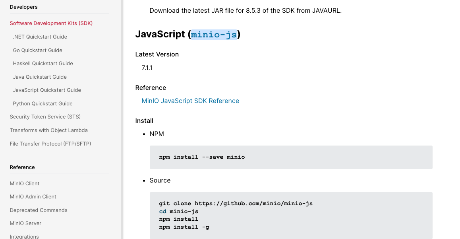Go to Transforms with Object Lambda
Viewport: 460px width, 239px height.
(49, 130)
